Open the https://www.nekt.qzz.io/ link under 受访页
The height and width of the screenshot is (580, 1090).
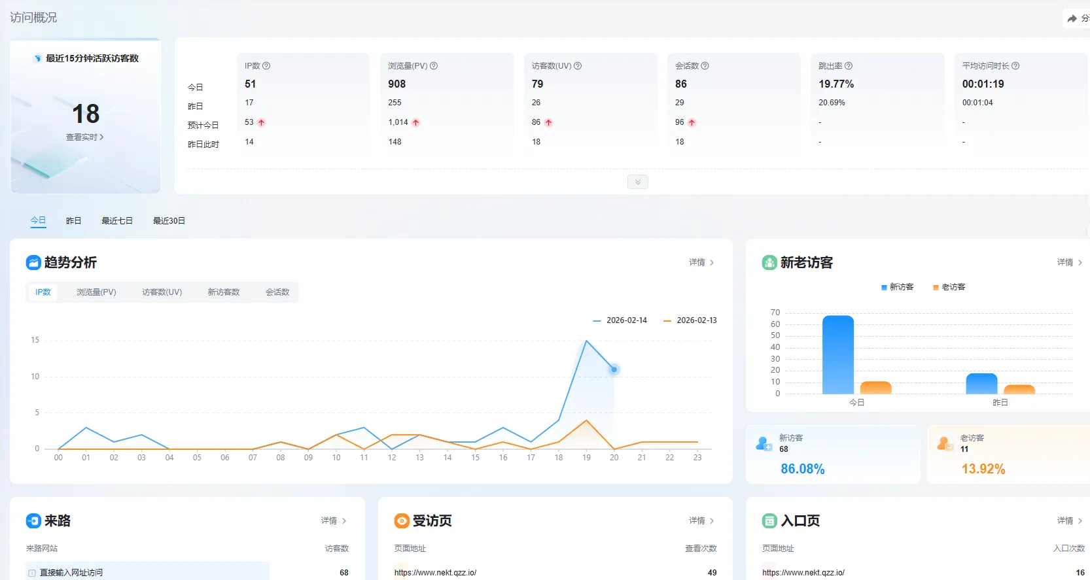coord(435,573)
